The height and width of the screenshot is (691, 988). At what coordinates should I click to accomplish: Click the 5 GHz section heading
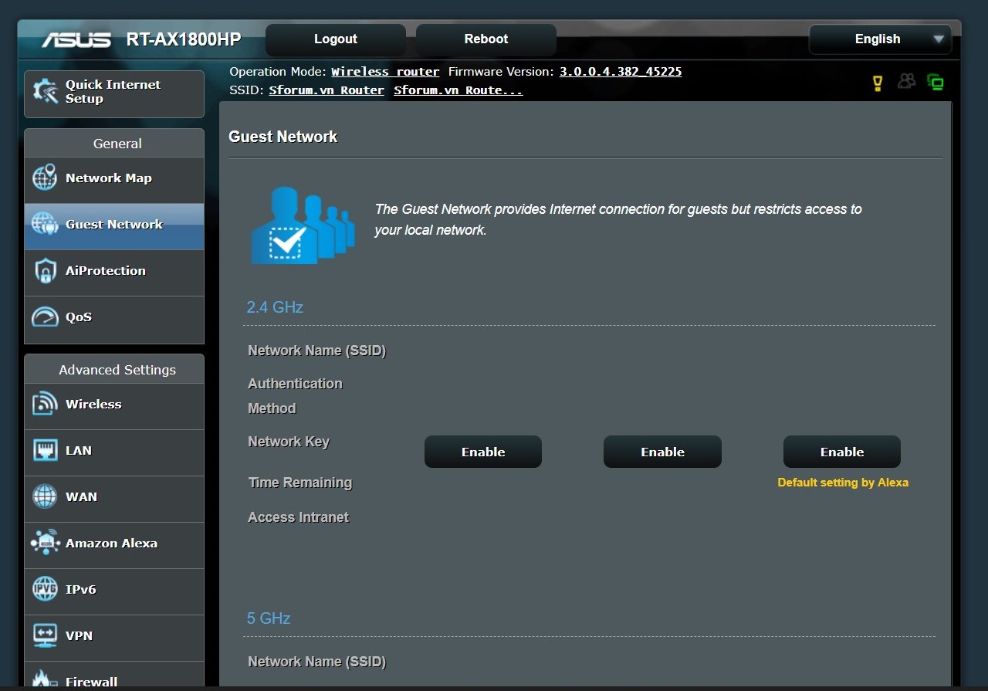pyautogui.click(x=269, y=618)
